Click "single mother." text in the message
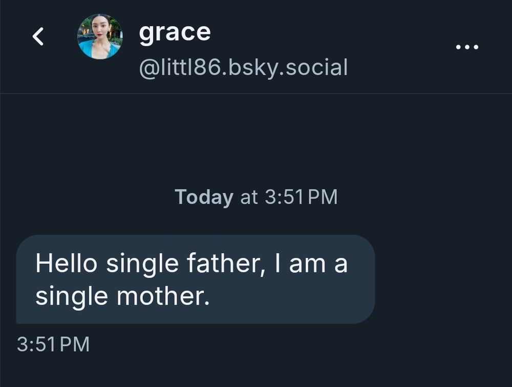The width and height of the screenshot is (512, 387). click(122, 296)
